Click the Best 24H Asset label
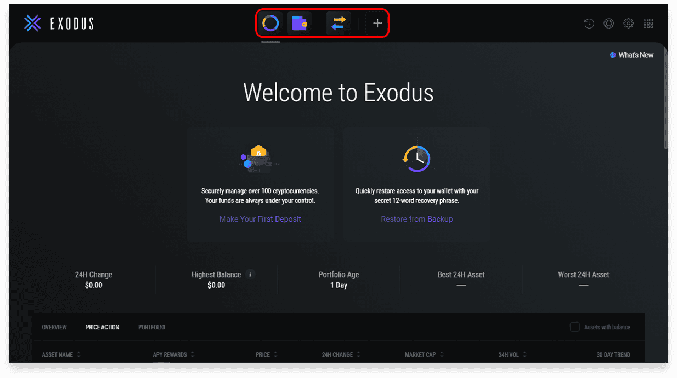 [461, 274]
